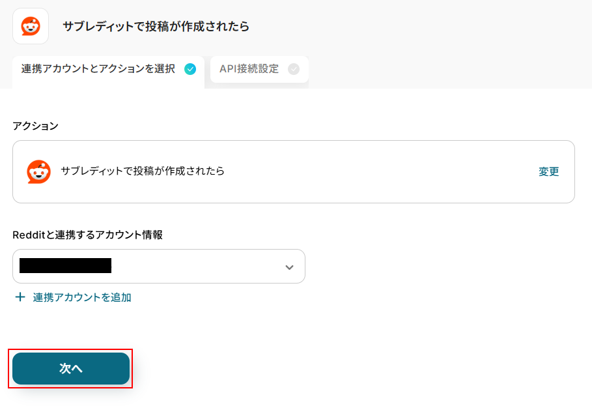Switch to the API接続設定 tab

point(249,69)
